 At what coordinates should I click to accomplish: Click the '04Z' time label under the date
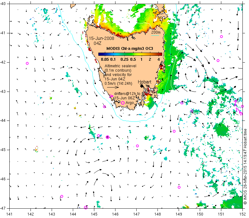(97, 43)
